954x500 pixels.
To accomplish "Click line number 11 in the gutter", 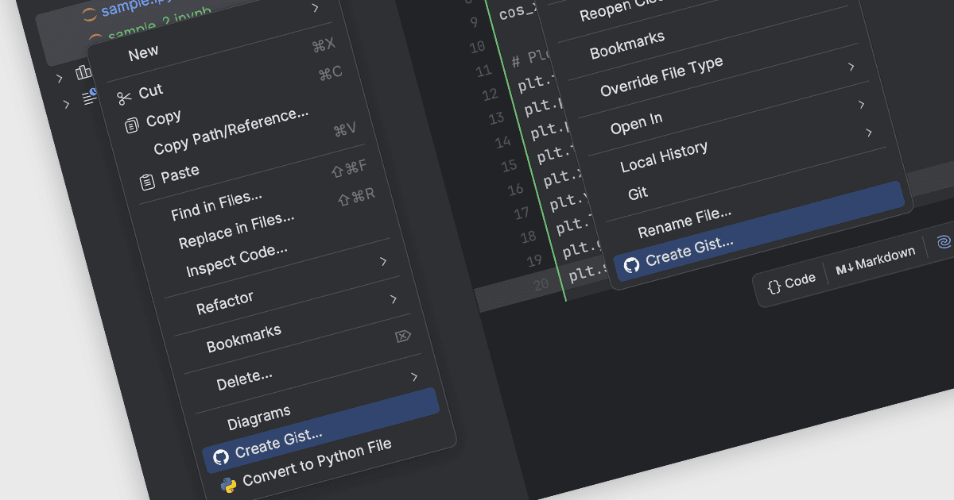I will 484,71.
